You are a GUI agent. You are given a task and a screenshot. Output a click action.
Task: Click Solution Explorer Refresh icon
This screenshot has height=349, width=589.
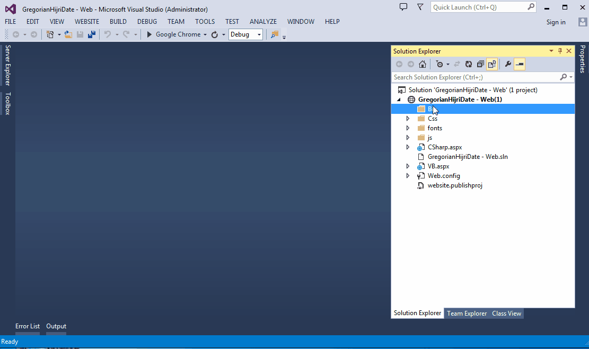[469, 64]
